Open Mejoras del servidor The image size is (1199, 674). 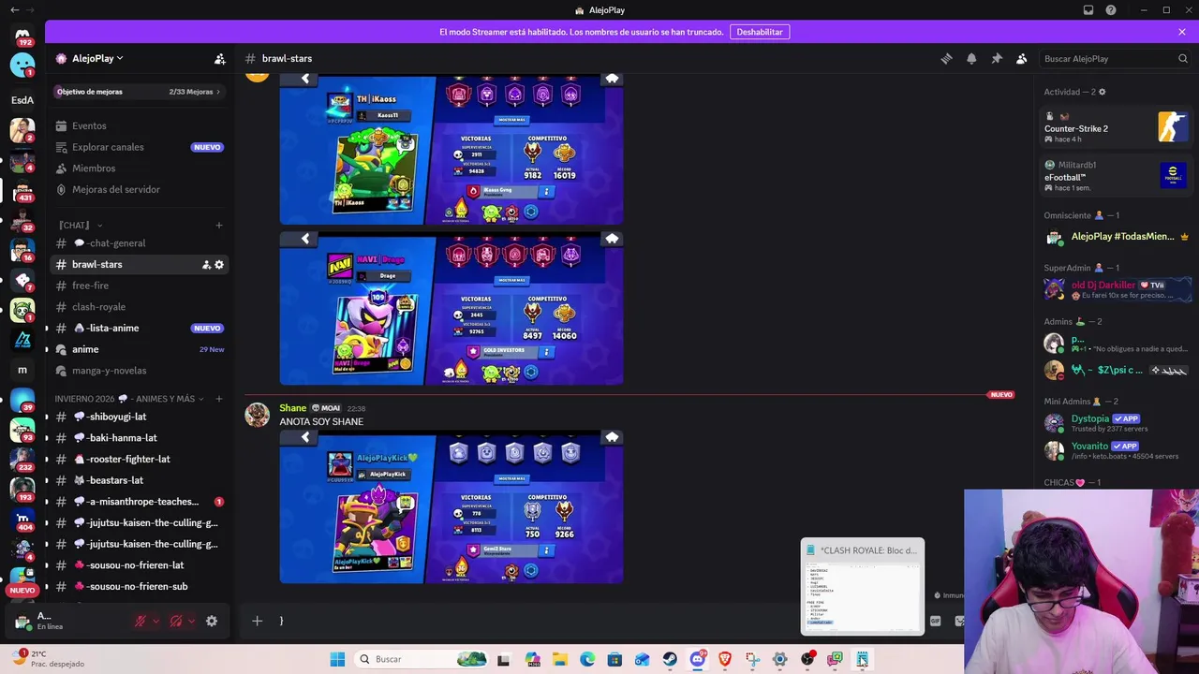[139, 189]
